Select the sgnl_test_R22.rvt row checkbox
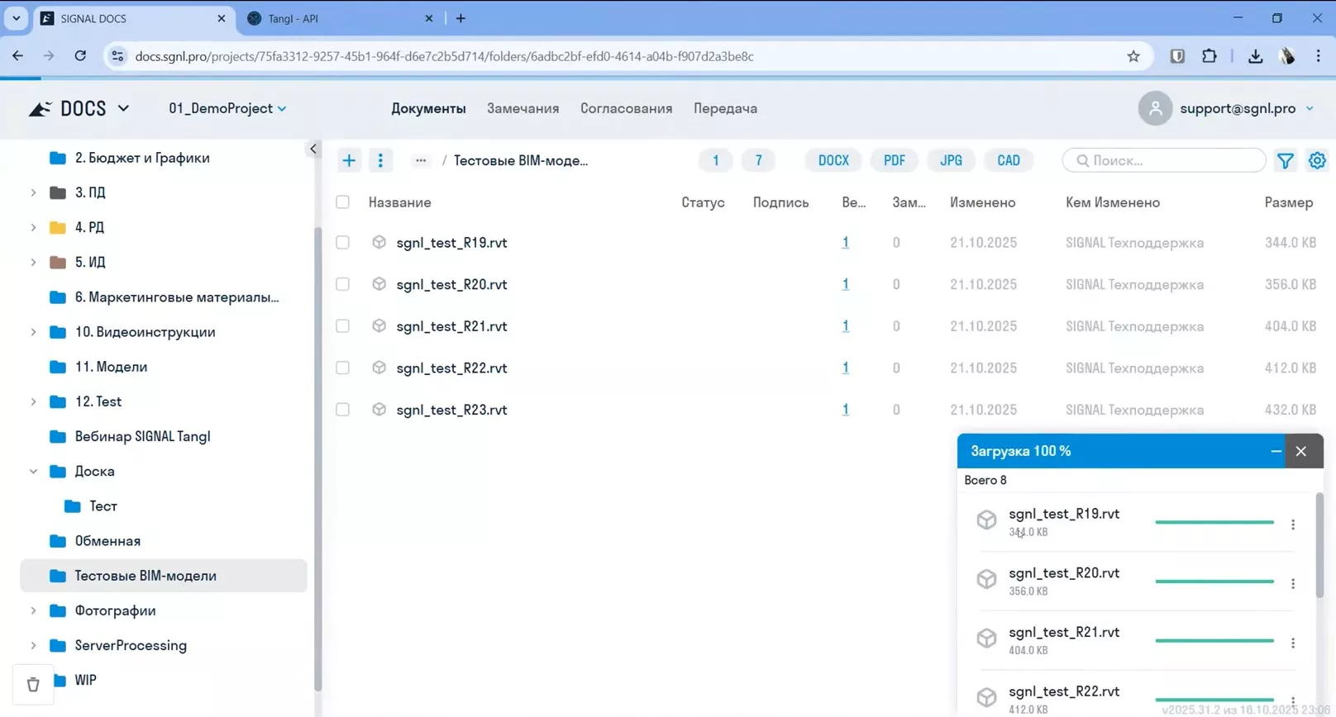The image size is (1336, 717). [342, 368]
